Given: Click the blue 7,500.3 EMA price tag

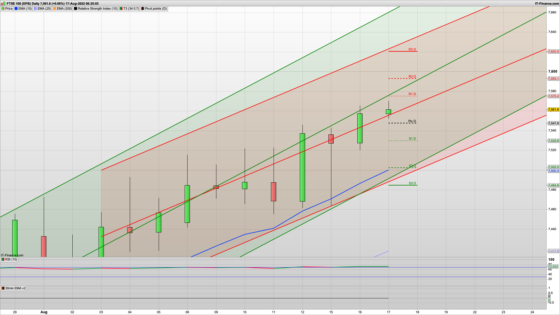Looking at the screenshot, I should [553, 171].
